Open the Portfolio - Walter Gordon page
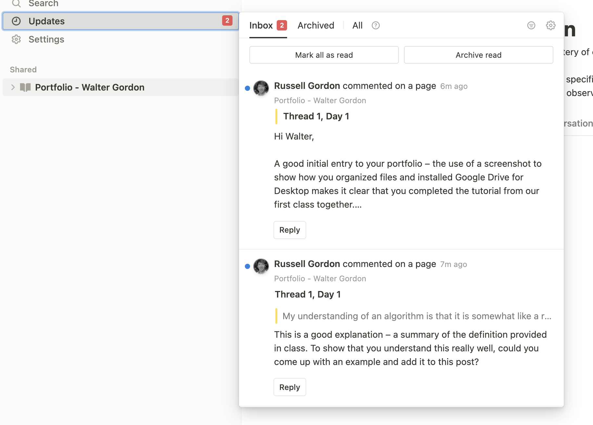The width and height of the screenshot is (593, 425). 90,87
